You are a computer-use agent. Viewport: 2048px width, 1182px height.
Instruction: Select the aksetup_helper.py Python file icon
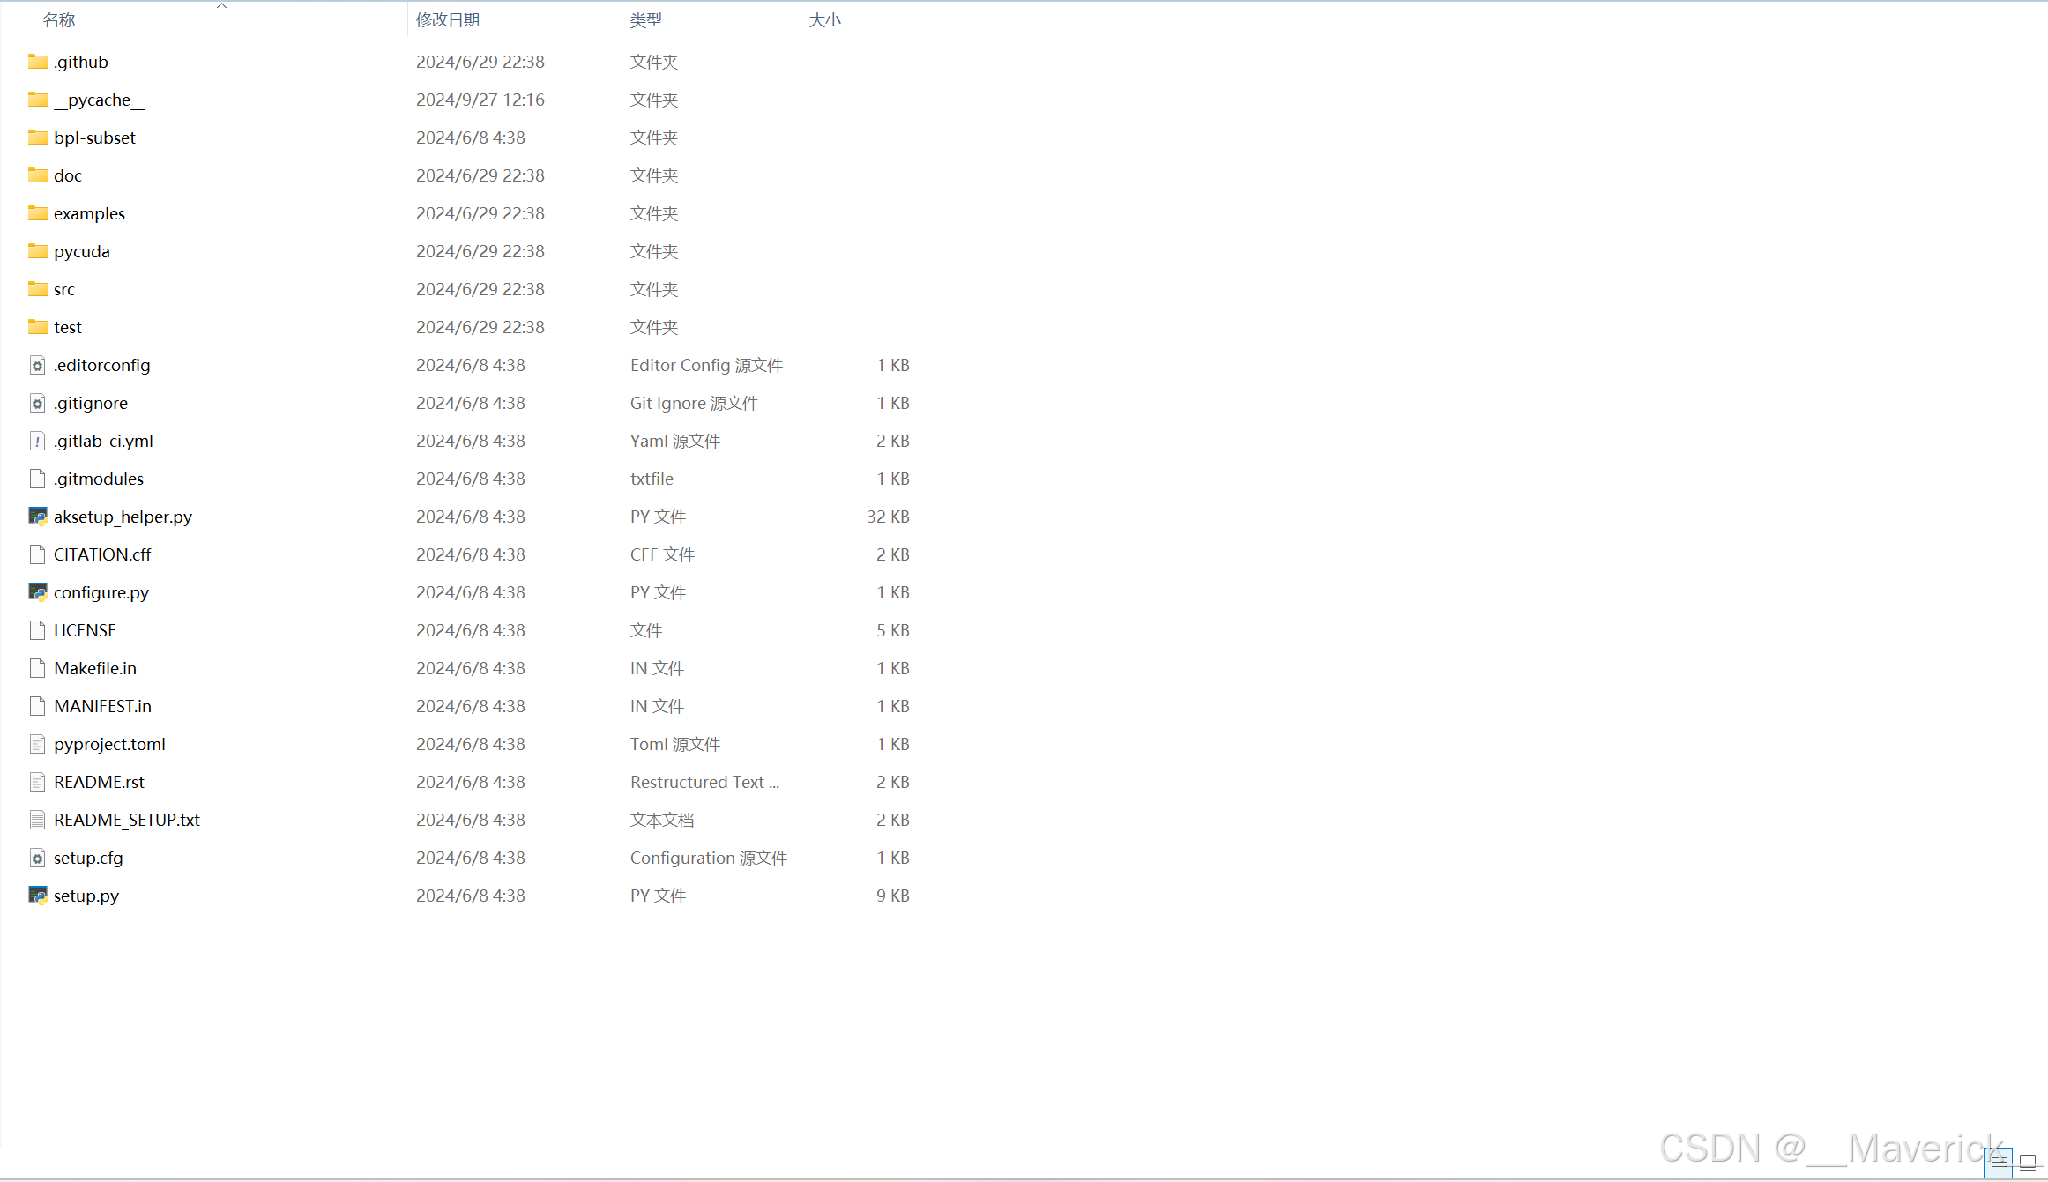pyautogui.click(x=37, y=517)
